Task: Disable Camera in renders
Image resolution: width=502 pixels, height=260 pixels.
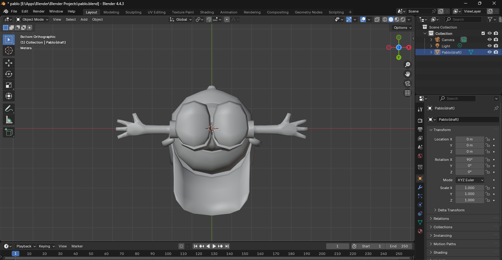Action: click(496, 40)
